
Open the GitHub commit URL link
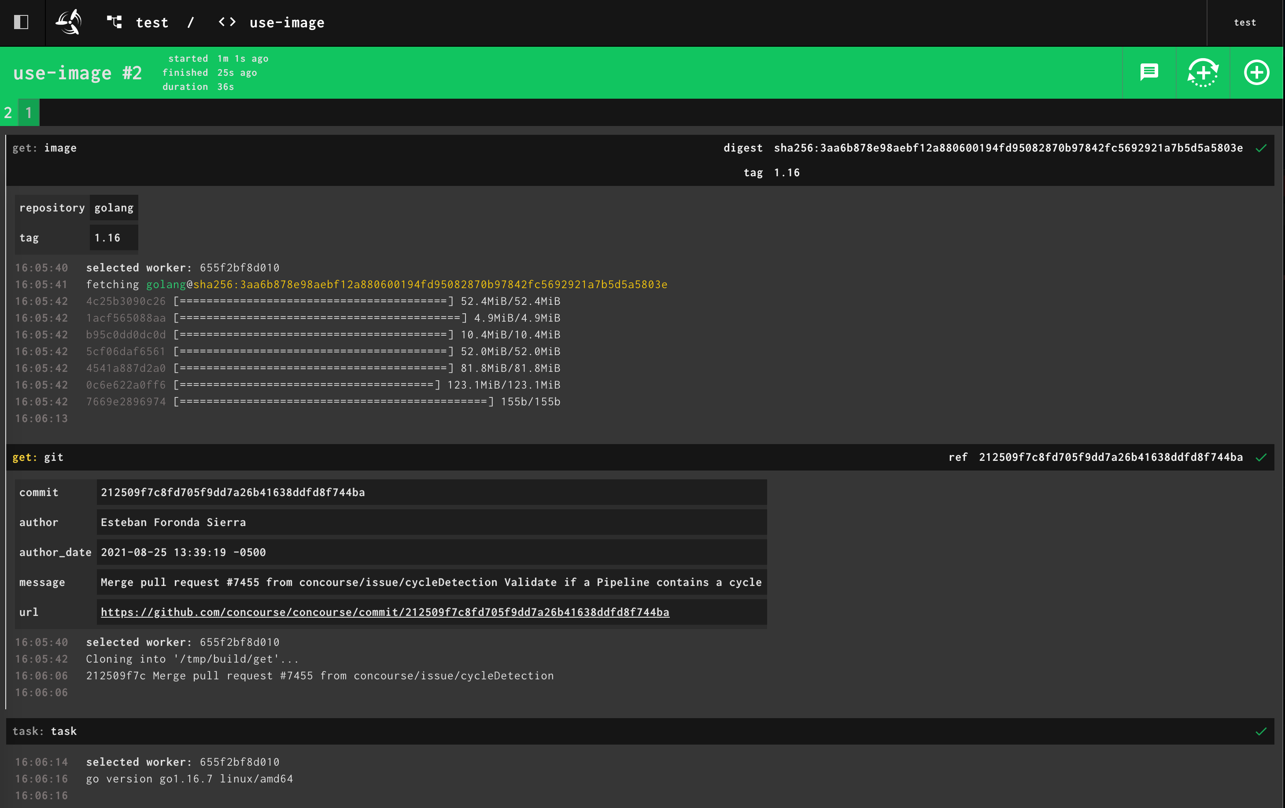pos(384,612)
